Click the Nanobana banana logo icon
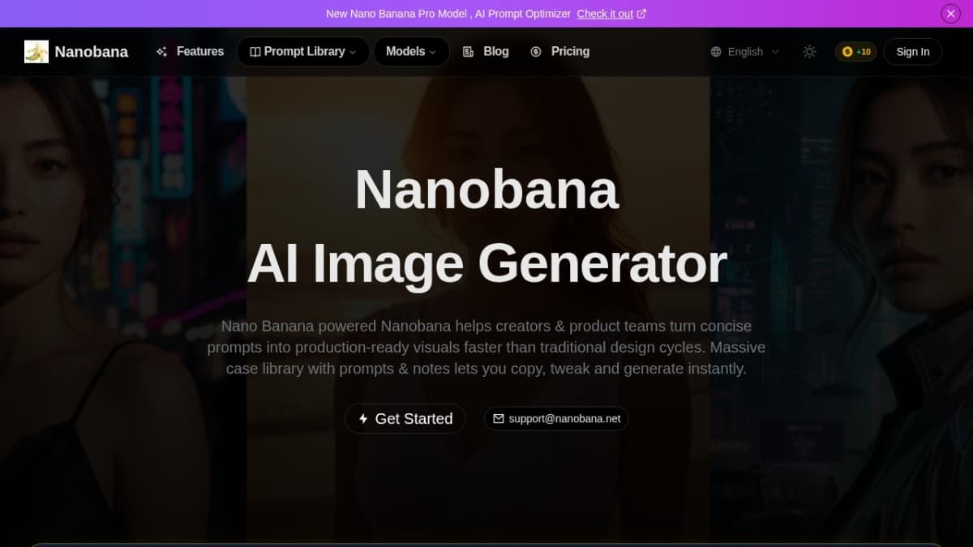The height and width of the screenshot is (547, 973). (36, 51)
